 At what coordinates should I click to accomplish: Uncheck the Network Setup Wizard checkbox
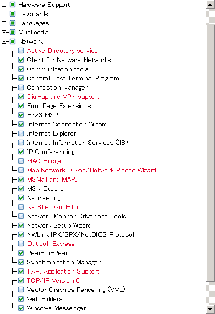(21, 225)
